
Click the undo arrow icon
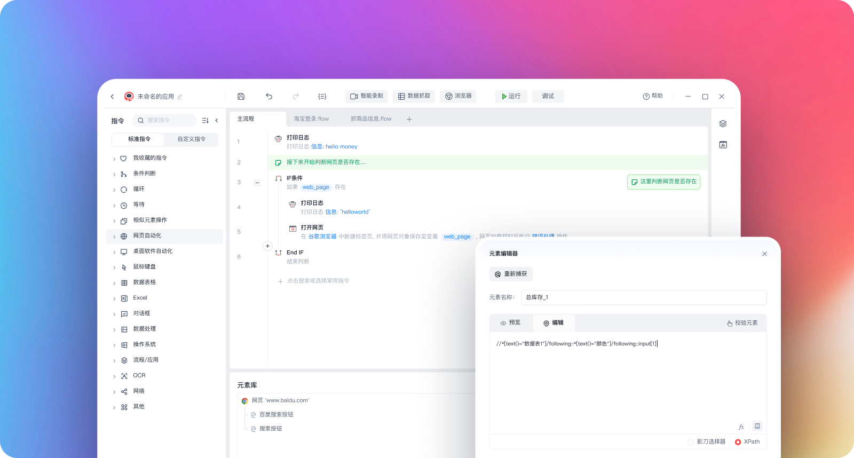pos(269,97)
